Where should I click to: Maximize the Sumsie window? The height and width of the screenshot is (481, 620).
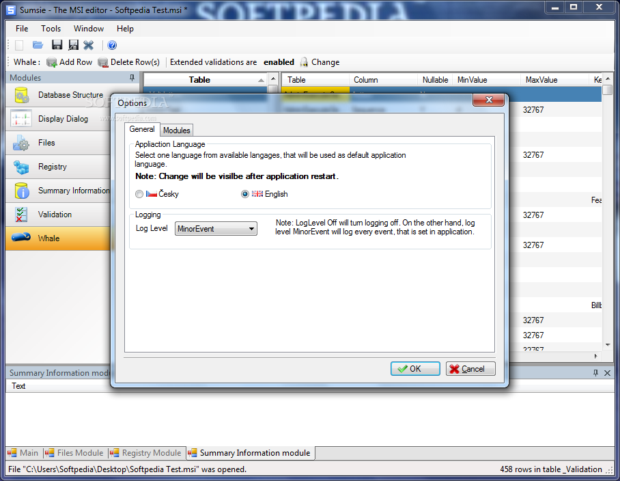[x=574, y=7]
